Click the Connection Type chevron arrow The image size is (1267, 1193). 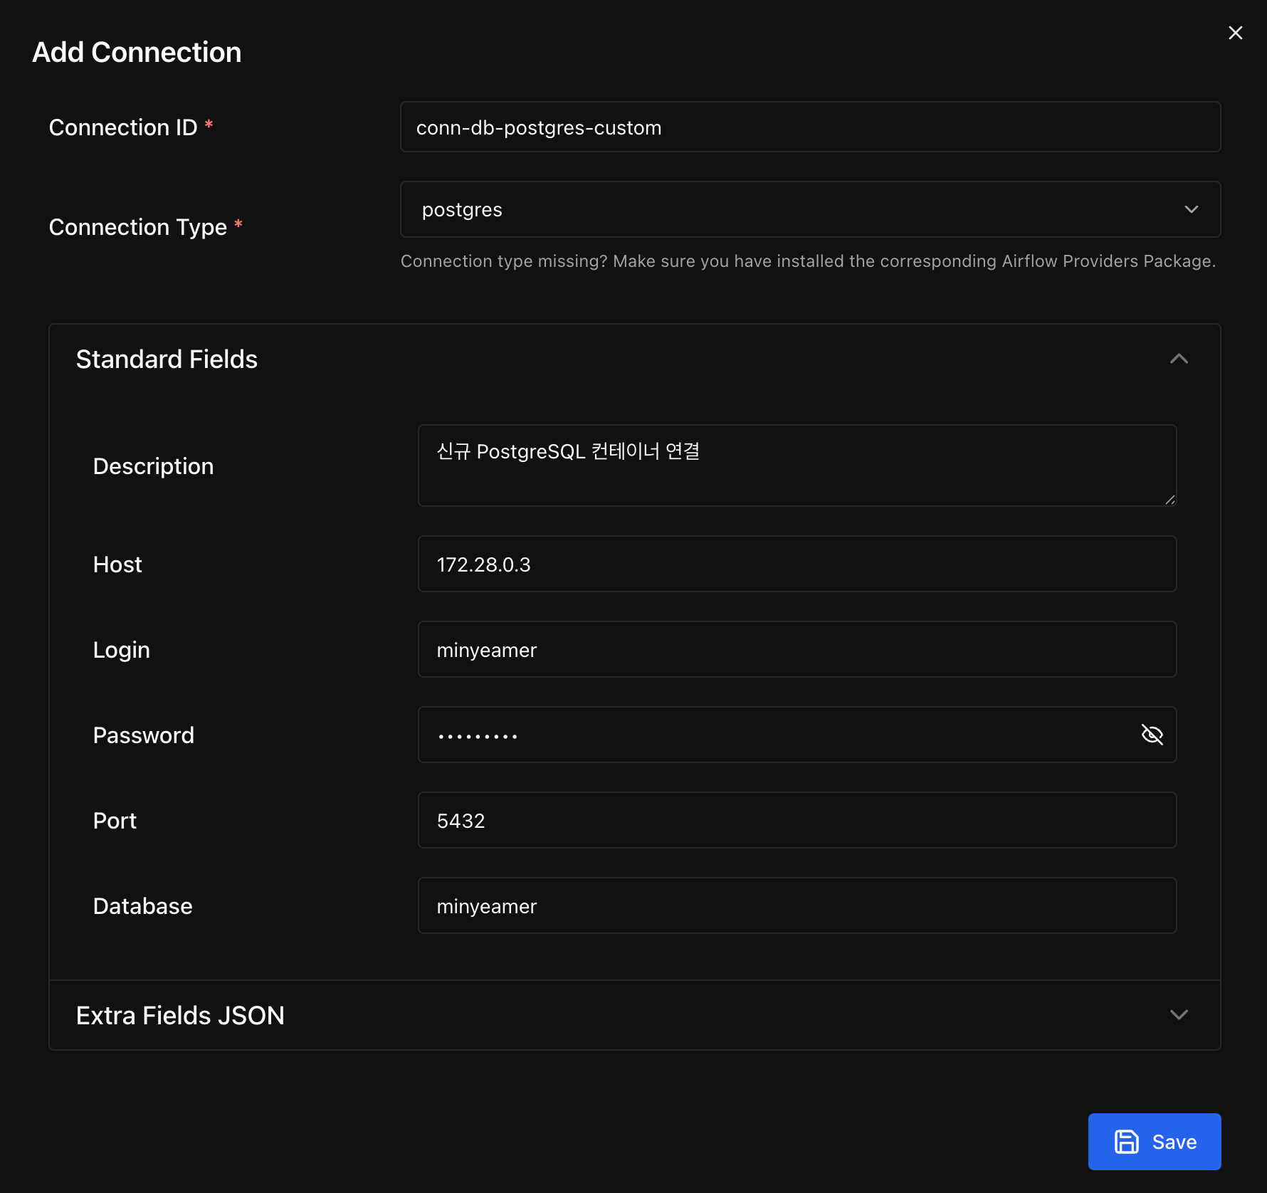tap(1191, 209)
